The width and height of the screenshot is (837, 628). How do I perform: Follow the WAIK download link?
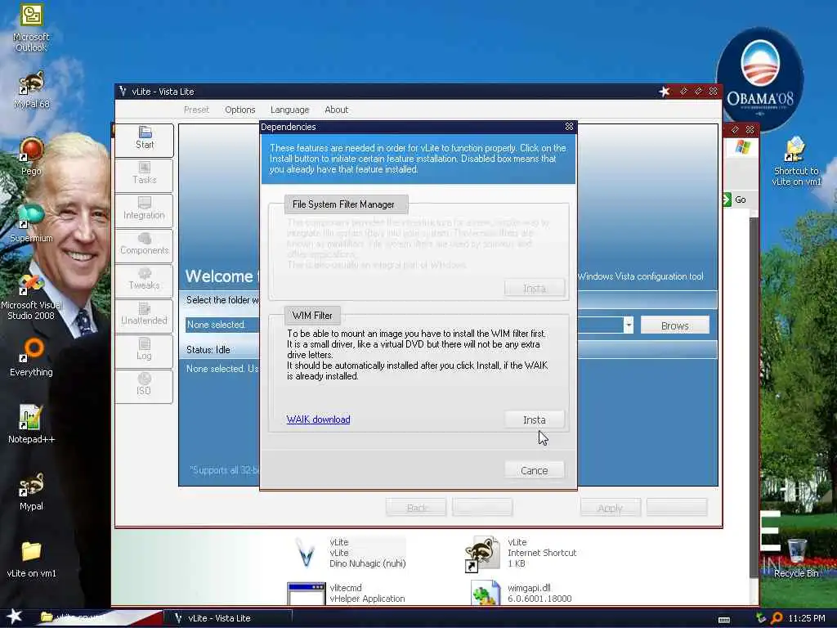(318, 419)
